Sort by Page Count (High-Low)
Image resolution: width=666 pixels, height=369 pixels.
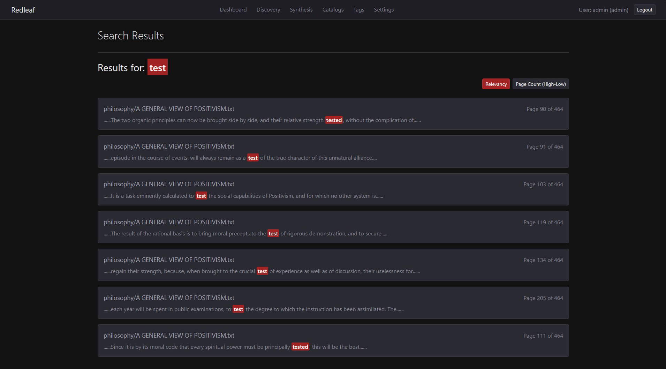click(540, 84)
